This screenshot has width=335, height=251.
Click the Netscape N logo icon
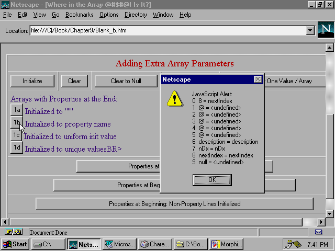pos(325,30)
